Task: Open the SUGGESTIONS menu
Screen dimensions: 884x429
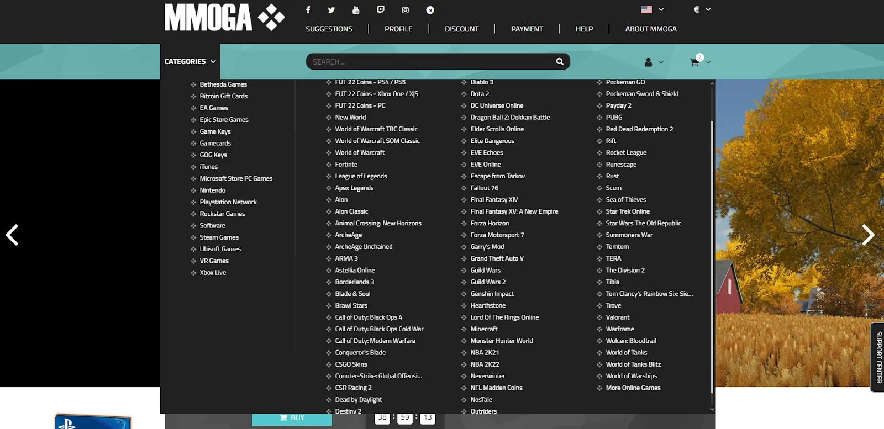Action: 329,29
